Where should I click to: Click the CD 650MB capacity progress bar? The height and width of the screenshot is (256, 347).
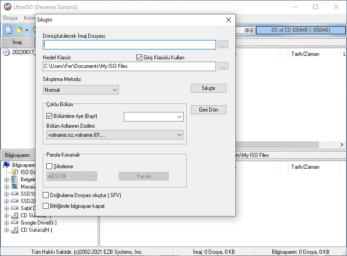coord(301,30)
